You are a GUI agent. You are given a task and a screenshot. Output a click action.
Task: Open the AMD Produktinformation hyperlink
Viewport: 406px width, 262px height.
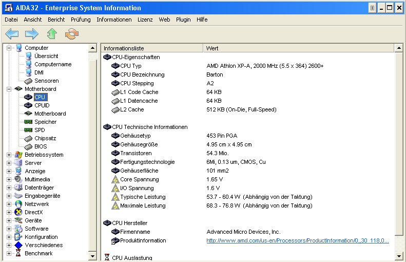pyautogui.click(x=298, y=240)
